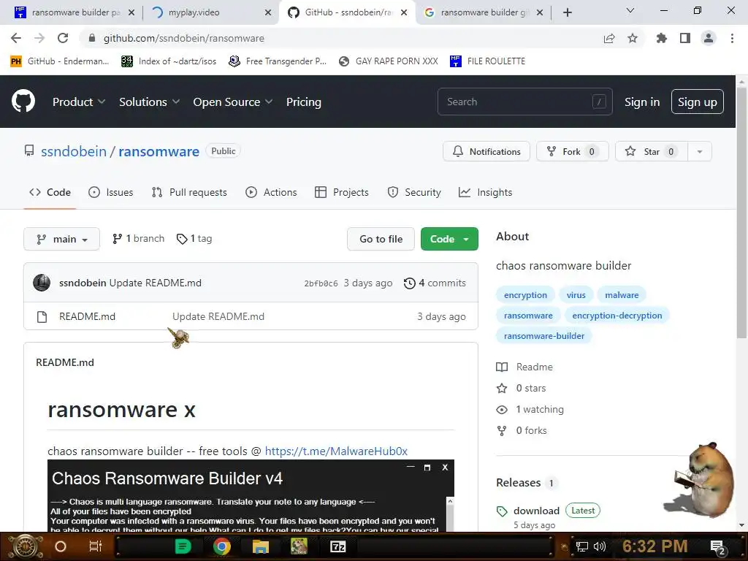
Task: Open 7-Zip from the taskbar
Action: click(x=337, y=546)
